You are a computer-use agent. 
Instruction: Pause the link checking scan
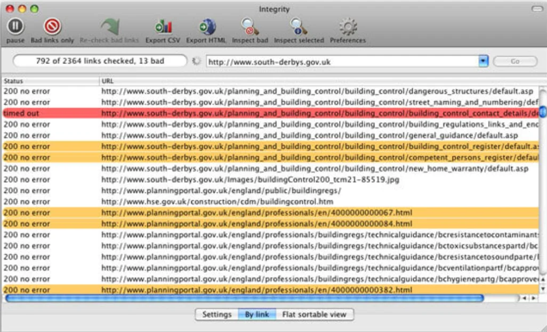[x=15, y=27]
